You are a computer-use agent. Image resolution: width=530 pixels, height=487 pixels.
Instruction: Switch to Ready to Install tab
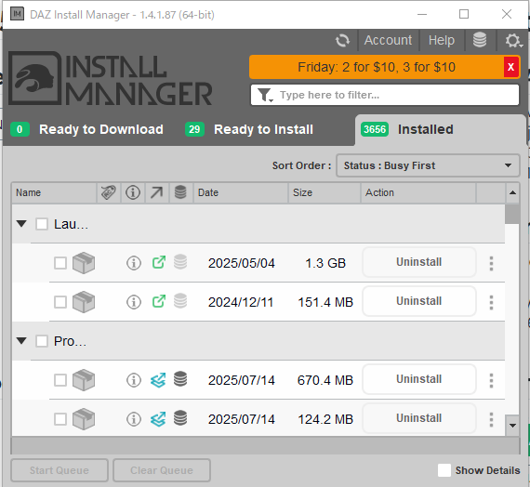coord(249,129)
